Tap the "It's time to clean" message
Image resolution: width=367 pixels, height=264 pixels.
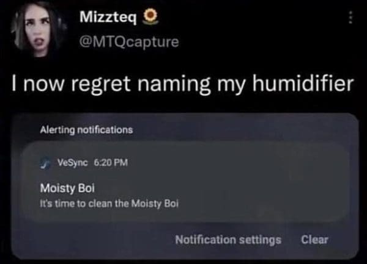point(109,204)
